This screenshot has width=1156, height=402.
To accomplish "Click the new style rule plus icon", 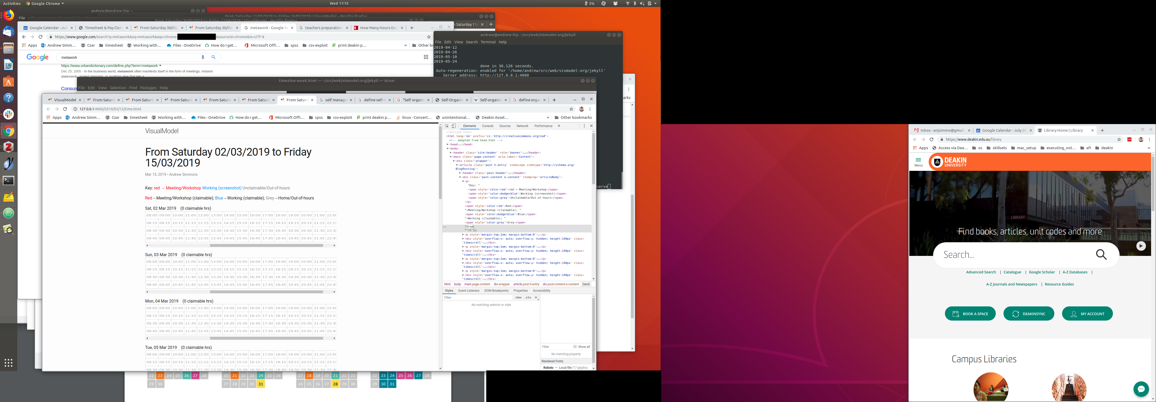I will coord(536,298).
